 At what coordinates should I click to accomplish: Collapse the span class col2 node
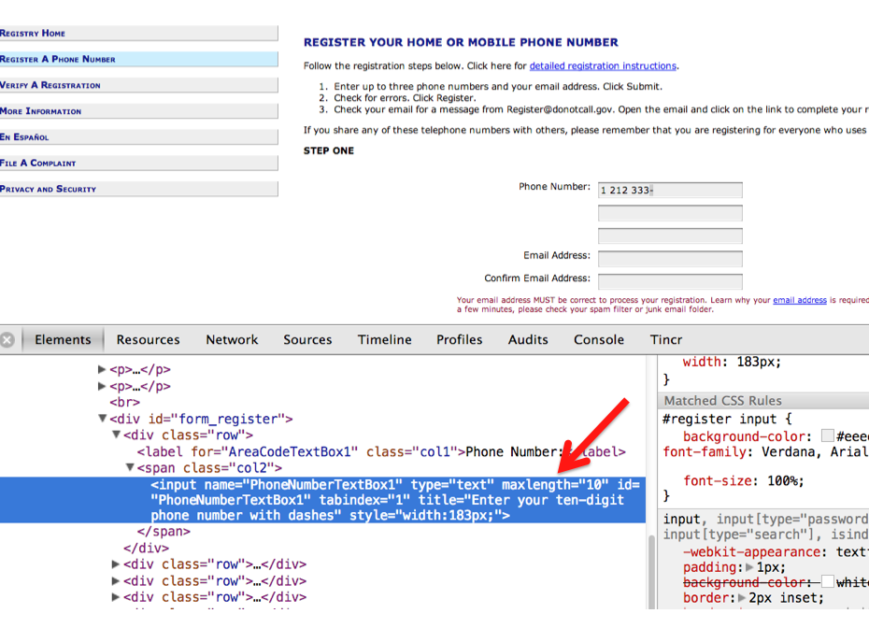click(131, 468)
